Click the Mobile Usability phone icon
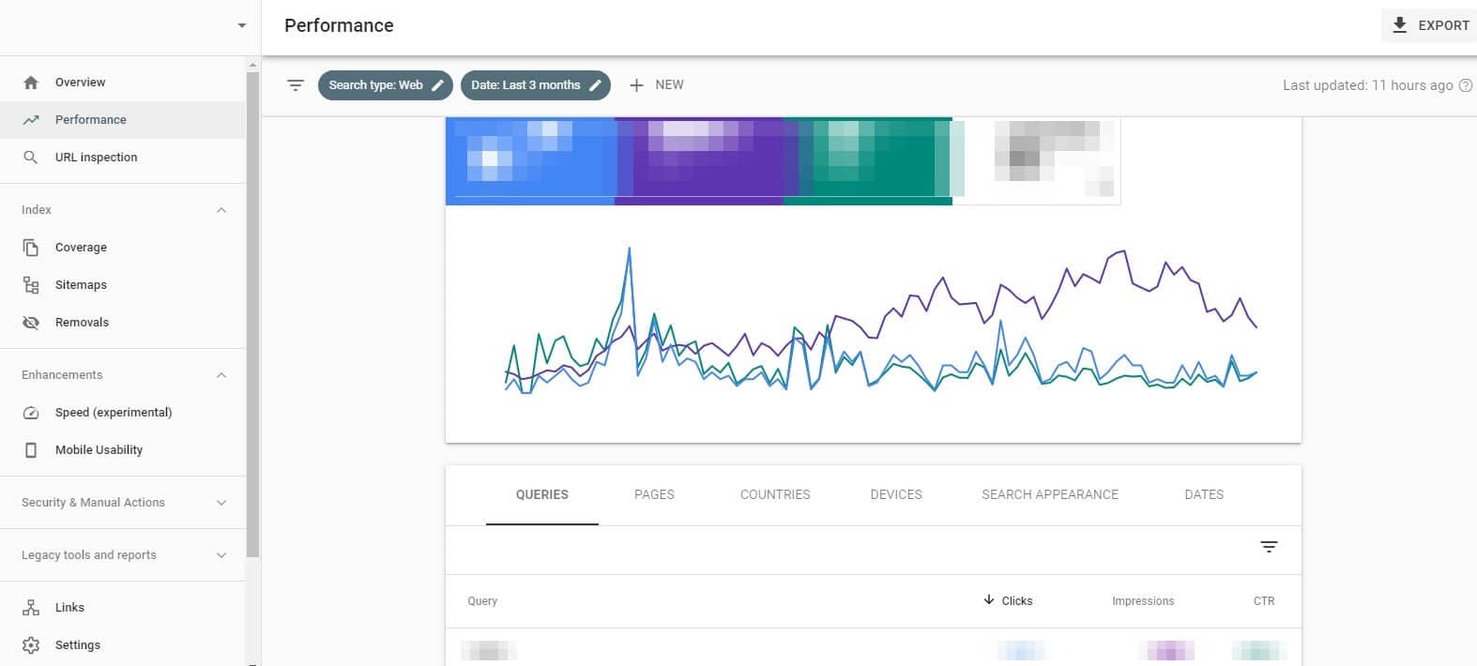 31,450
